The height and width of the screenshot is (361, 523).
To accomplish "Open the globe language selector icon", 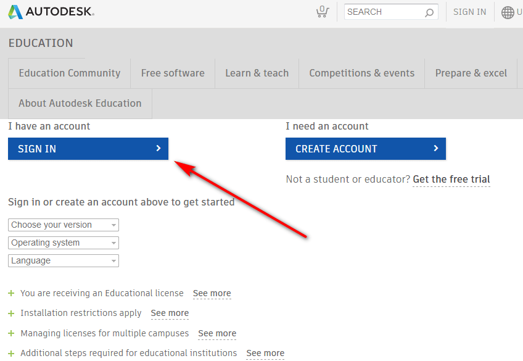I will (x=506, y=12).
